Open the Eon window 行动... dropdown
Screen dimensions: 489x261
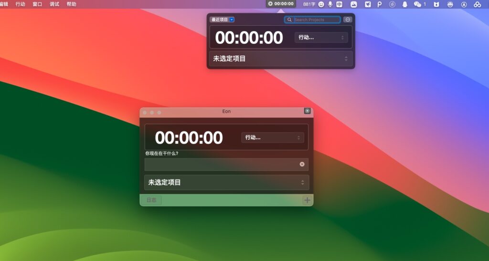pyautogui.click(x=273, y=137)
